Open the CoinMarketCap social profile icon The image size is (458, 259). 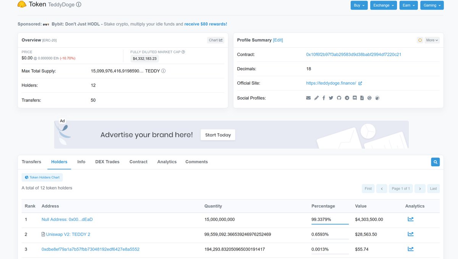369,98
